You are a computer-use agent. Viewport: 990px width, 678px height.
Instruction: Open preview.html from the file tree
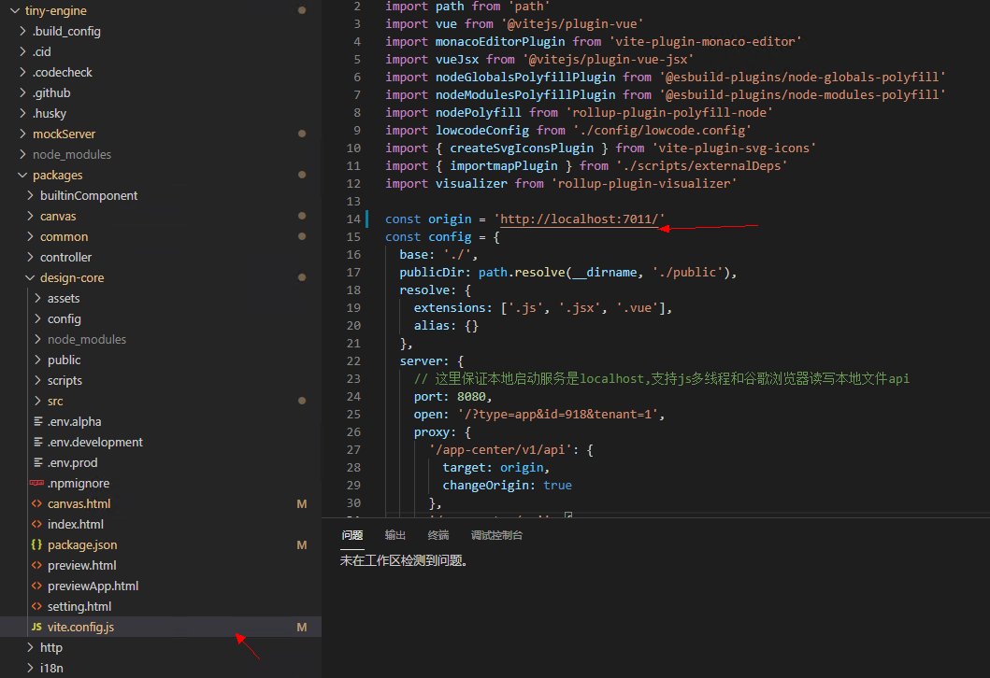(81, 566)
